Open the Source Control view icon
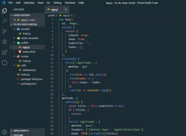Viewport: 186px width, 136px height. pyautogui.click(x=5, y=31)
